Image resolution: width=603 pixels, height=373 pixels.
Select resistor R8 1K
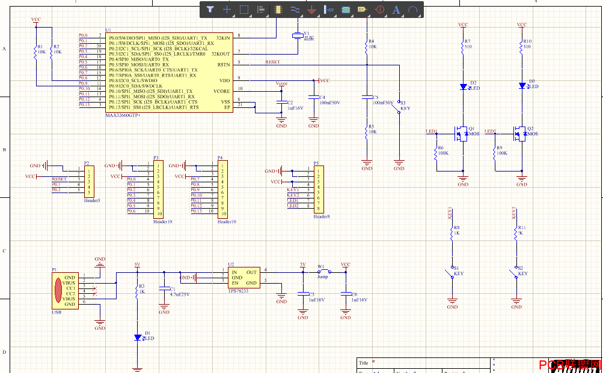tap(452, 235)
